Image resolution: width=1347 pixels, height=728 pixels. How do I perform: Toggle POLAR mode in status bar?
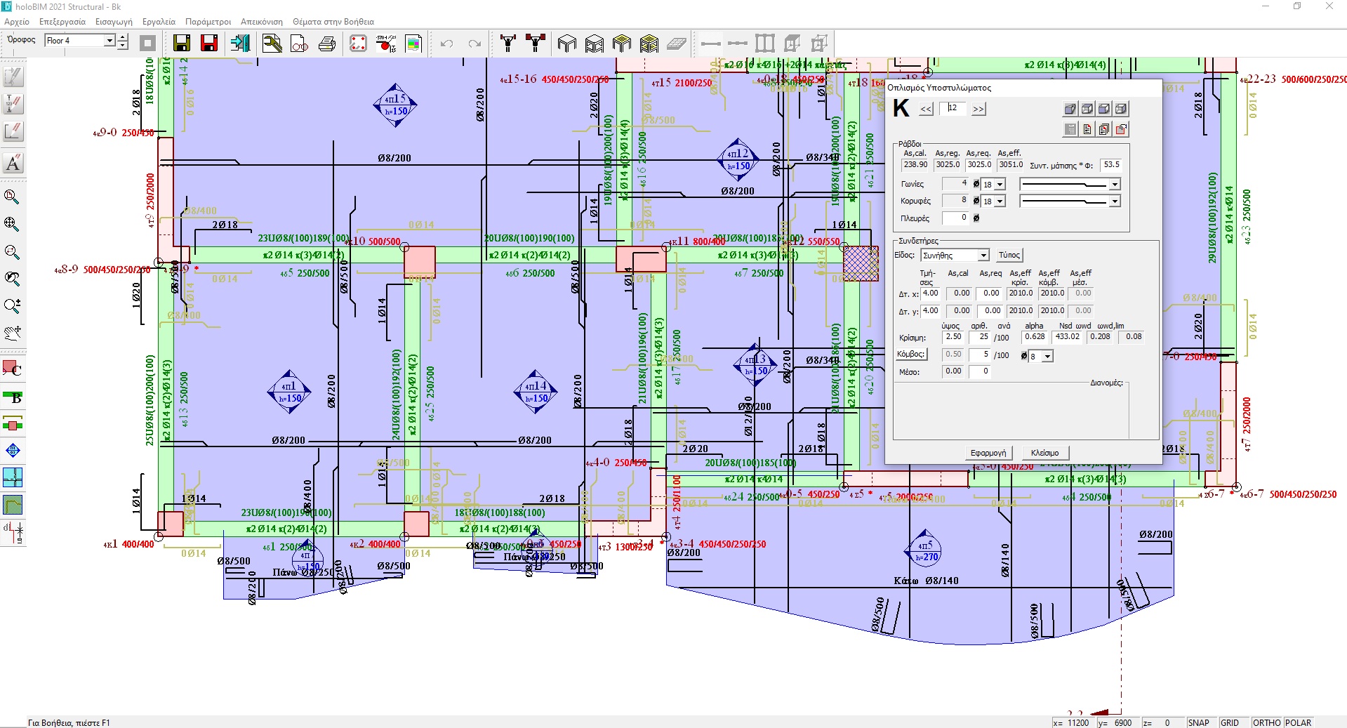tap(1299, 722)
